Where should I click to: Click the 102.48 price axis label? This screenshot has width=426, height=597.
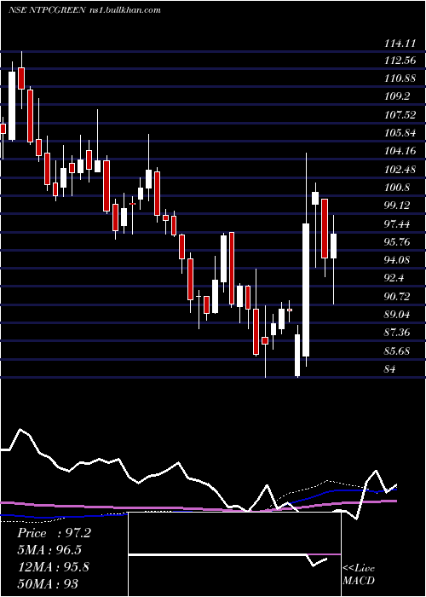(x=400, y=170)
